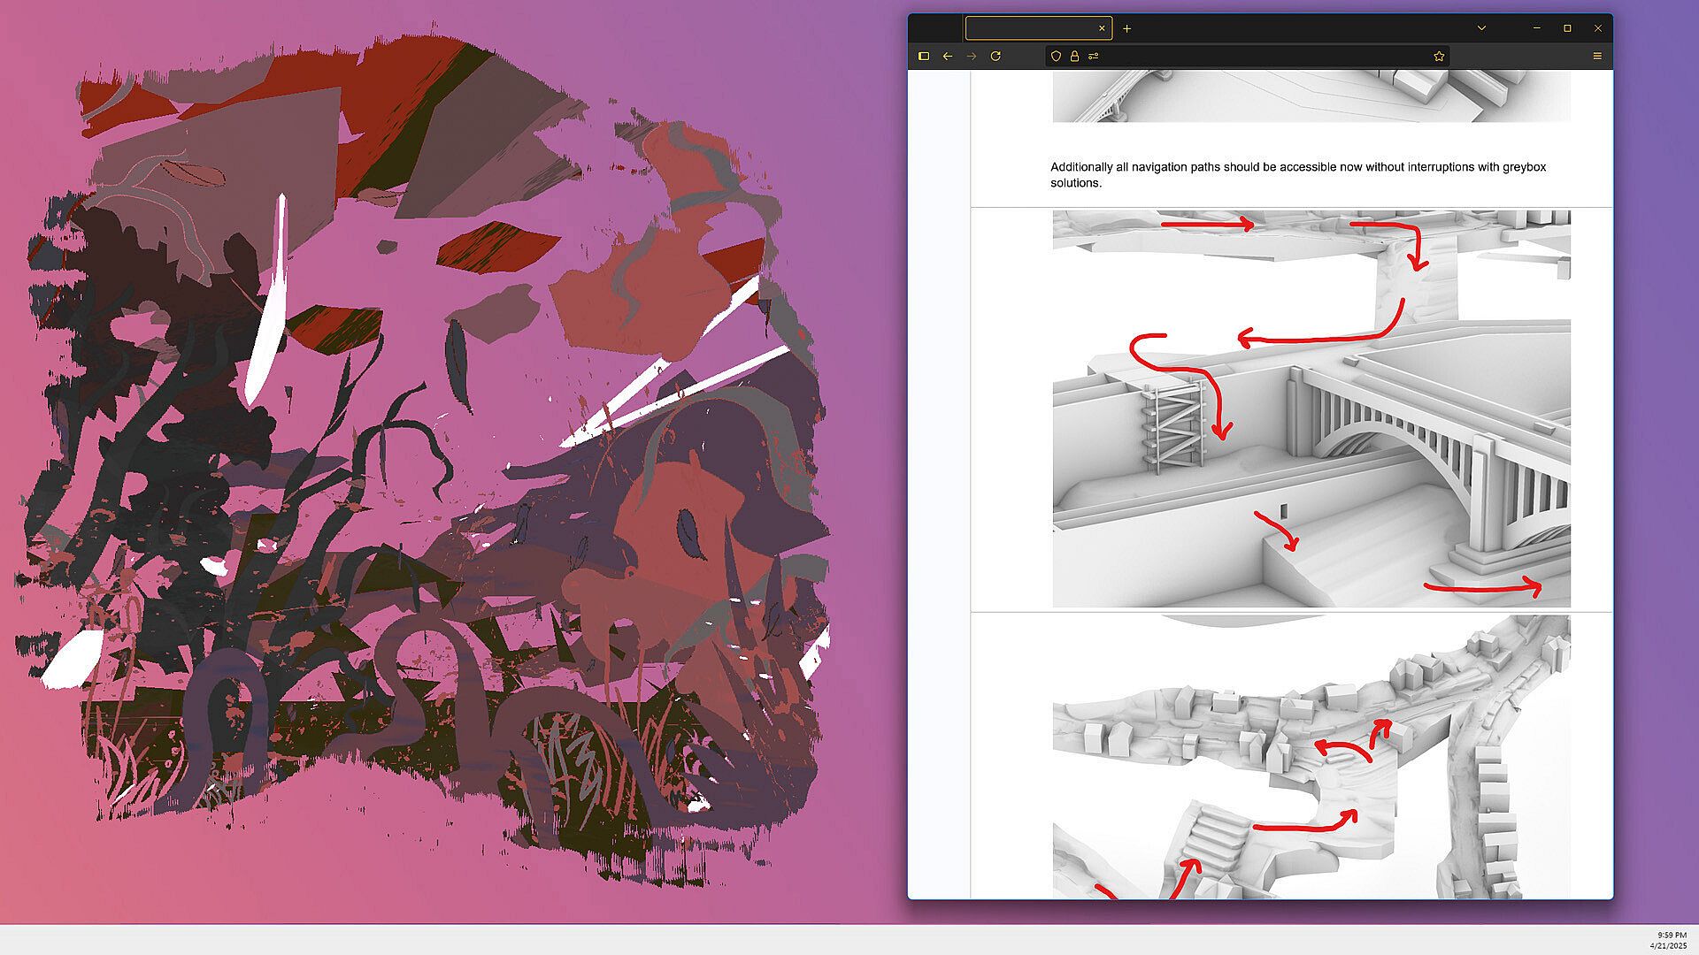Expand the list all tabs dropdown
1699x955 pixels.
coord(1481,28)
